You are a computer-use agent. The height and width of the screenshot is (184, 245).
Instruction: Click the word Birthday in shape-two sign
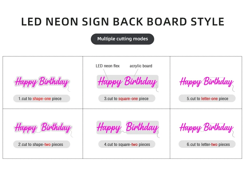click(56, 127)
